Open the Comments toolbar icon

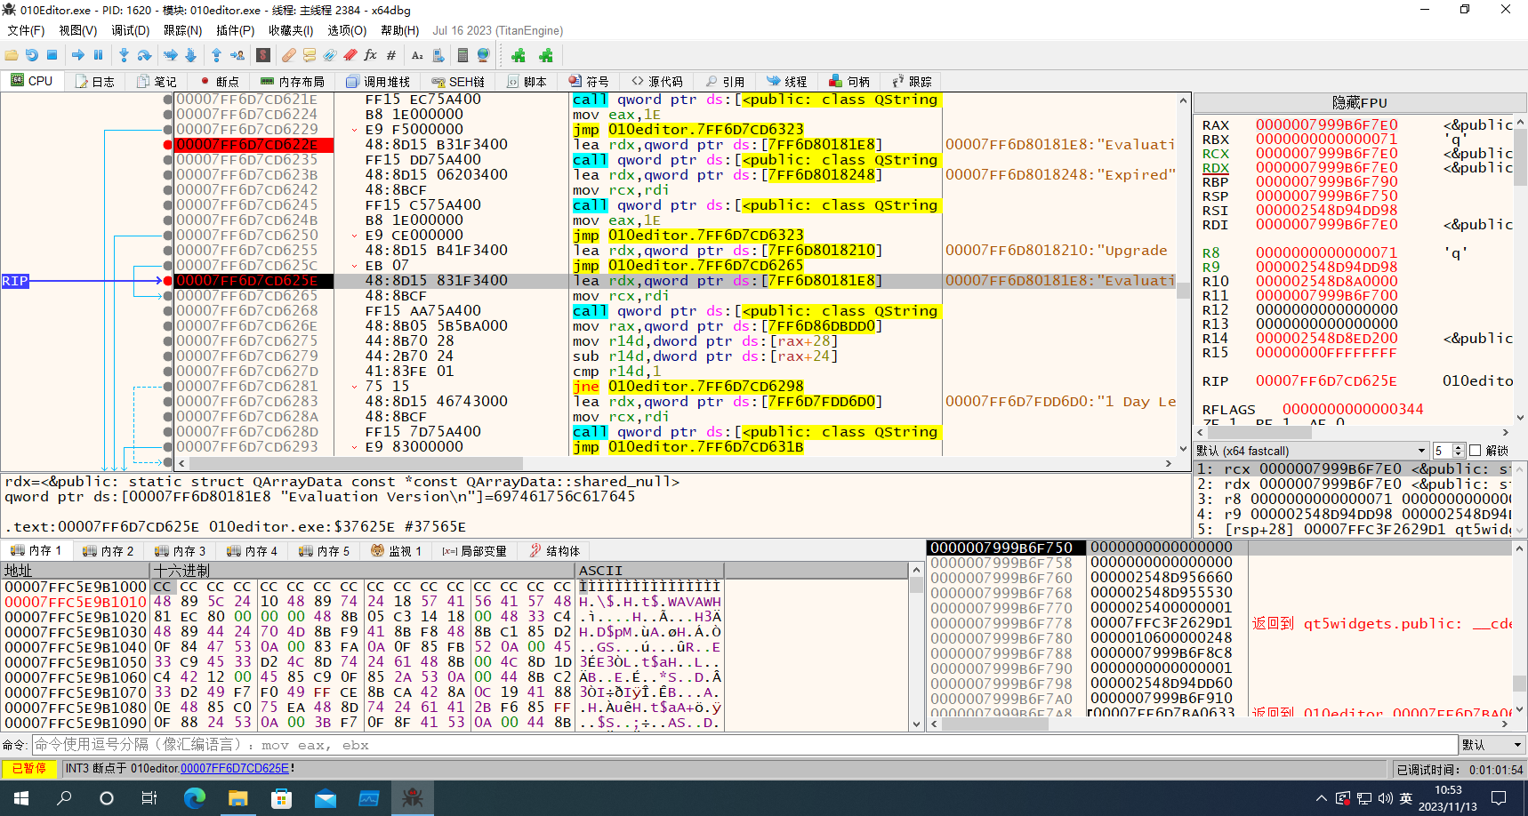point(310,55)
